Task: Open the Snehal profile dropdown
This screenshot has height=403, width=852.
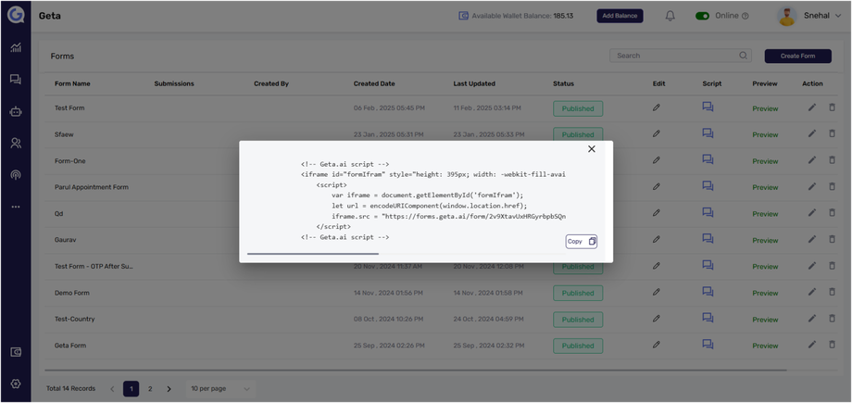Action: 809,16
